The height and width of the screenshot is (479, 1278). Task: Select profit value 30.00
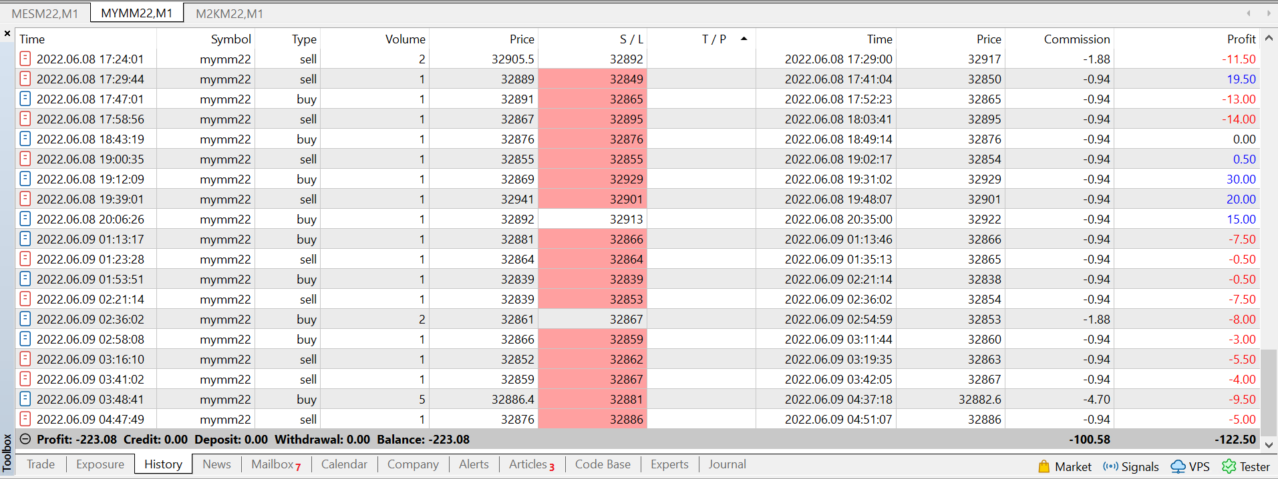(x=1241, y=179)
